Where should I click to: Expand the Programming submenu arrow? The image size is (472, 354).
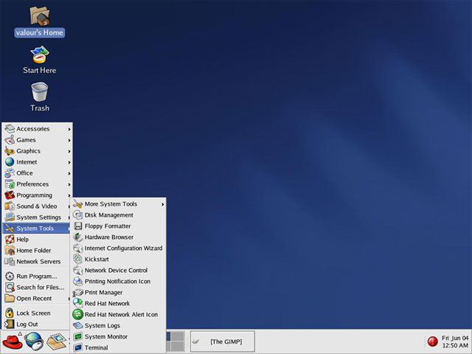coord(69,195)
